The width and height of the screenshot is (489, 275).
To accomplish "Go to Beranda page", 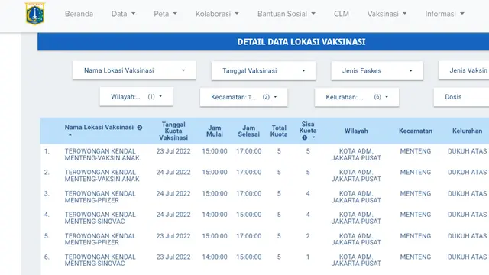I will [x=79, y=14].
